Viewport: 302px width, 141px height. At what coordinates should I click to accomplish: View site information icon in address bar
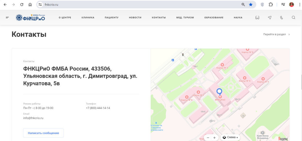pyautogui.click(x=40, y=5)
